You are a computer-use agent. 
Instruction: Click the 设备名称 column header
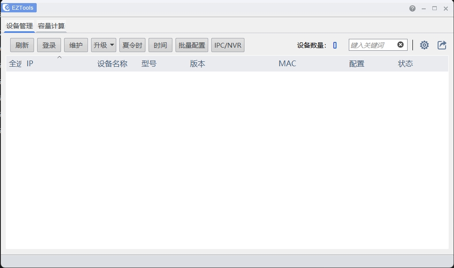[x=112, y=64]
